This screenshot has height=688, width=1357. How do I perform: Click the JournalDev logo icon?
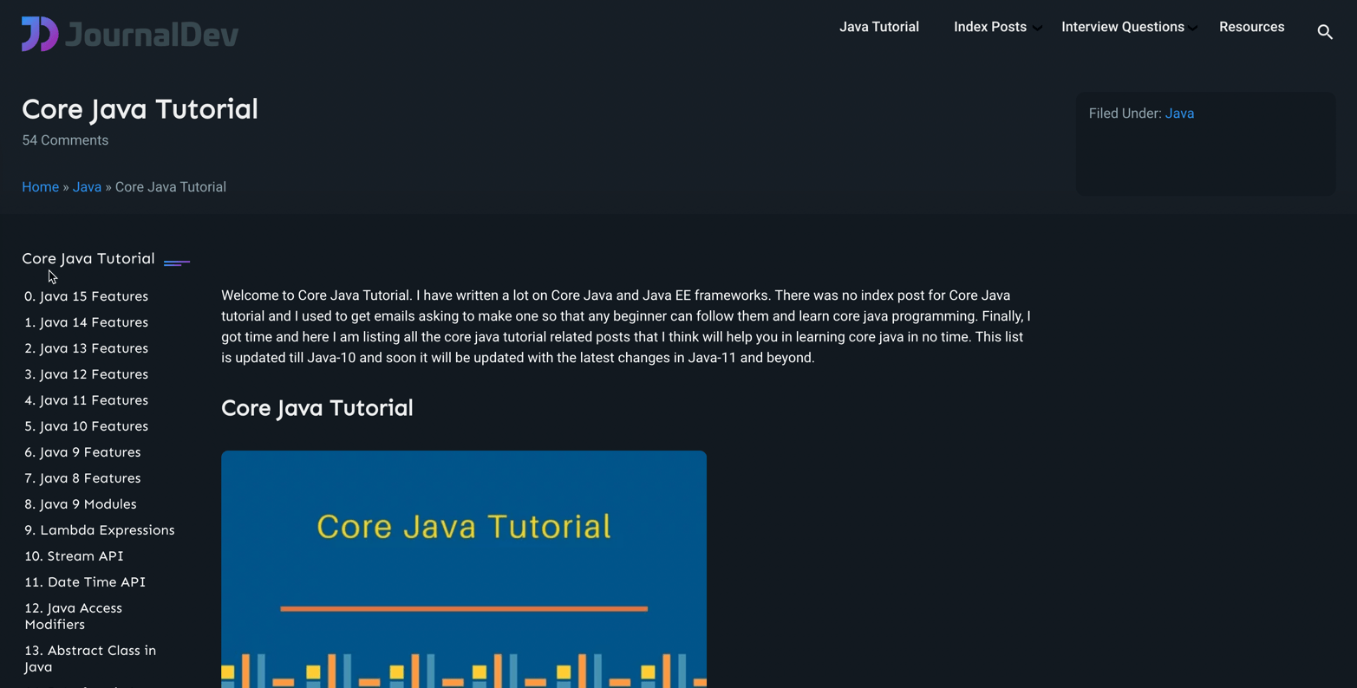(x=37, y=34)
